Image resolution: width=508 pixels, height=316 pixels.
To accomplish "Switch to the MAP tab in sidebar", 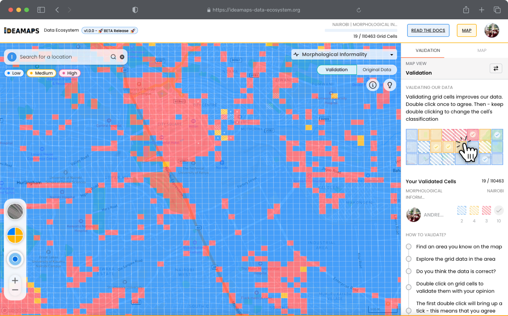I will point(481,50).
